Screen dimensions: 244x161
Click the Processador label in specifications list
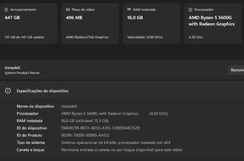28,114
